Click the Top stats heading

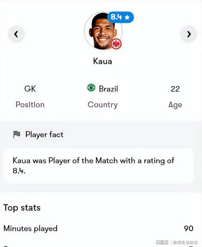point(22,207)
